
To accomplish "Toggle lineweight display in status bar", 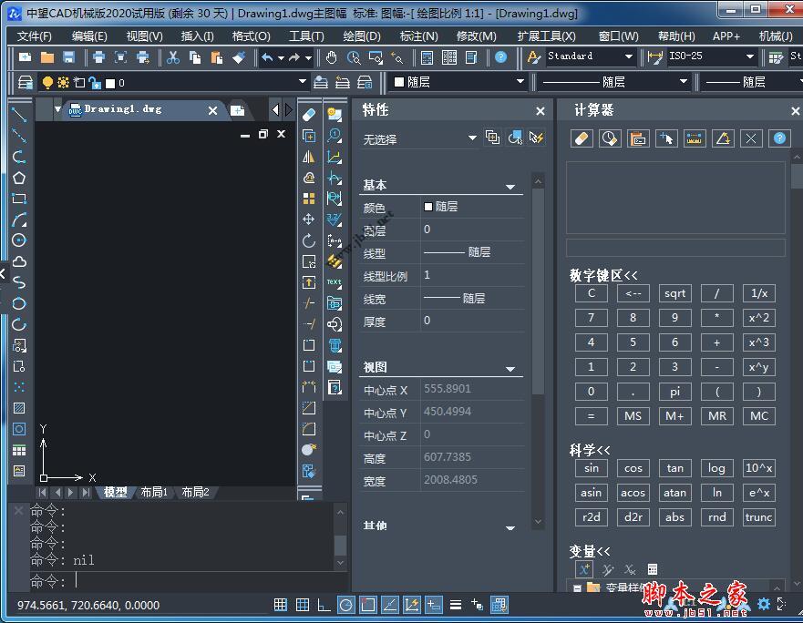I will tap(455, 605).
